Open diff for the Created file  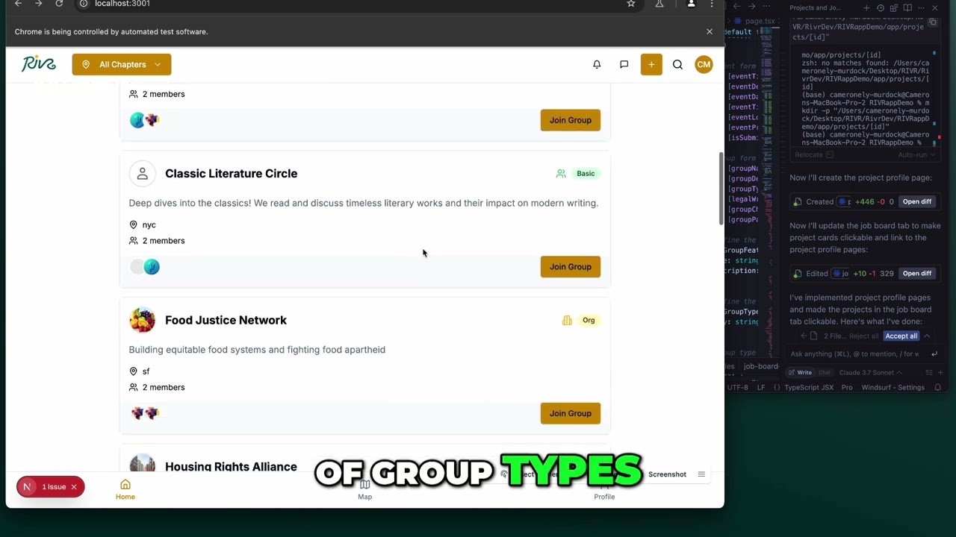point(916,201)
